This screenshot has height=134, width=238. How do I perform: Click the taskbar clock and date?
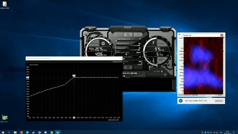click(227, 133)
